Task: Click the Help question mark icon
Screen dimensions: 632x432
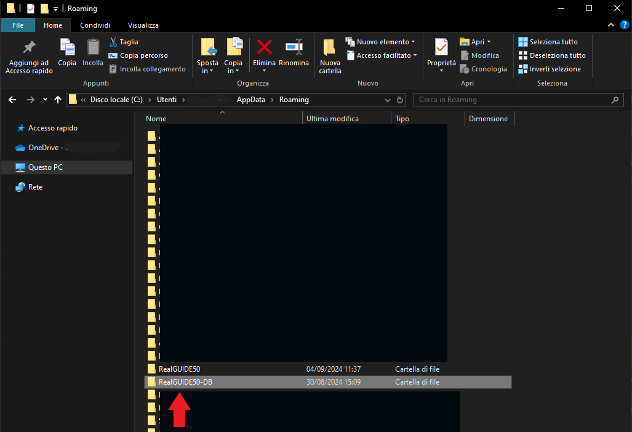Action: [x=624, y=25]
